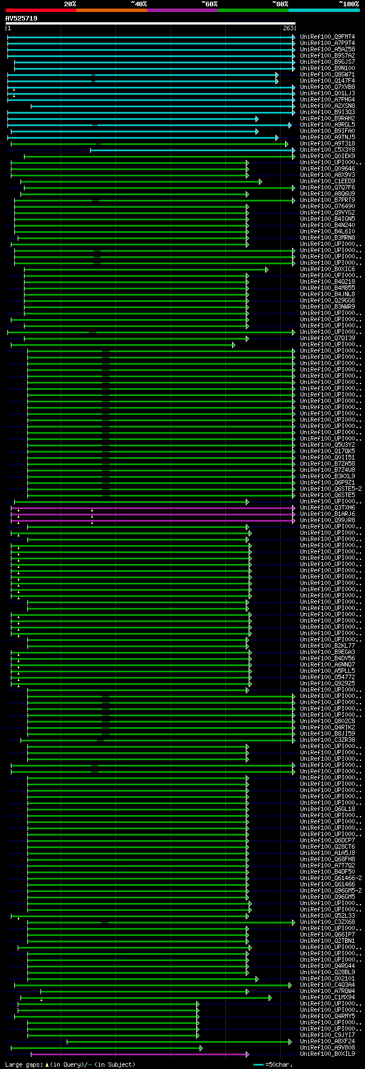Open hit UniRef100_Q9FMT4

pos(327,37)
